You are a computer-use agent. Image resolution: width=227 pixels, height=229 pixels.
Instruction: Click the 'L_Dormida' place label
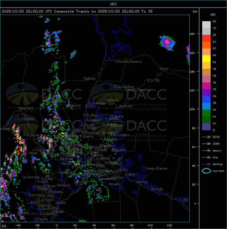coord(155,189)
